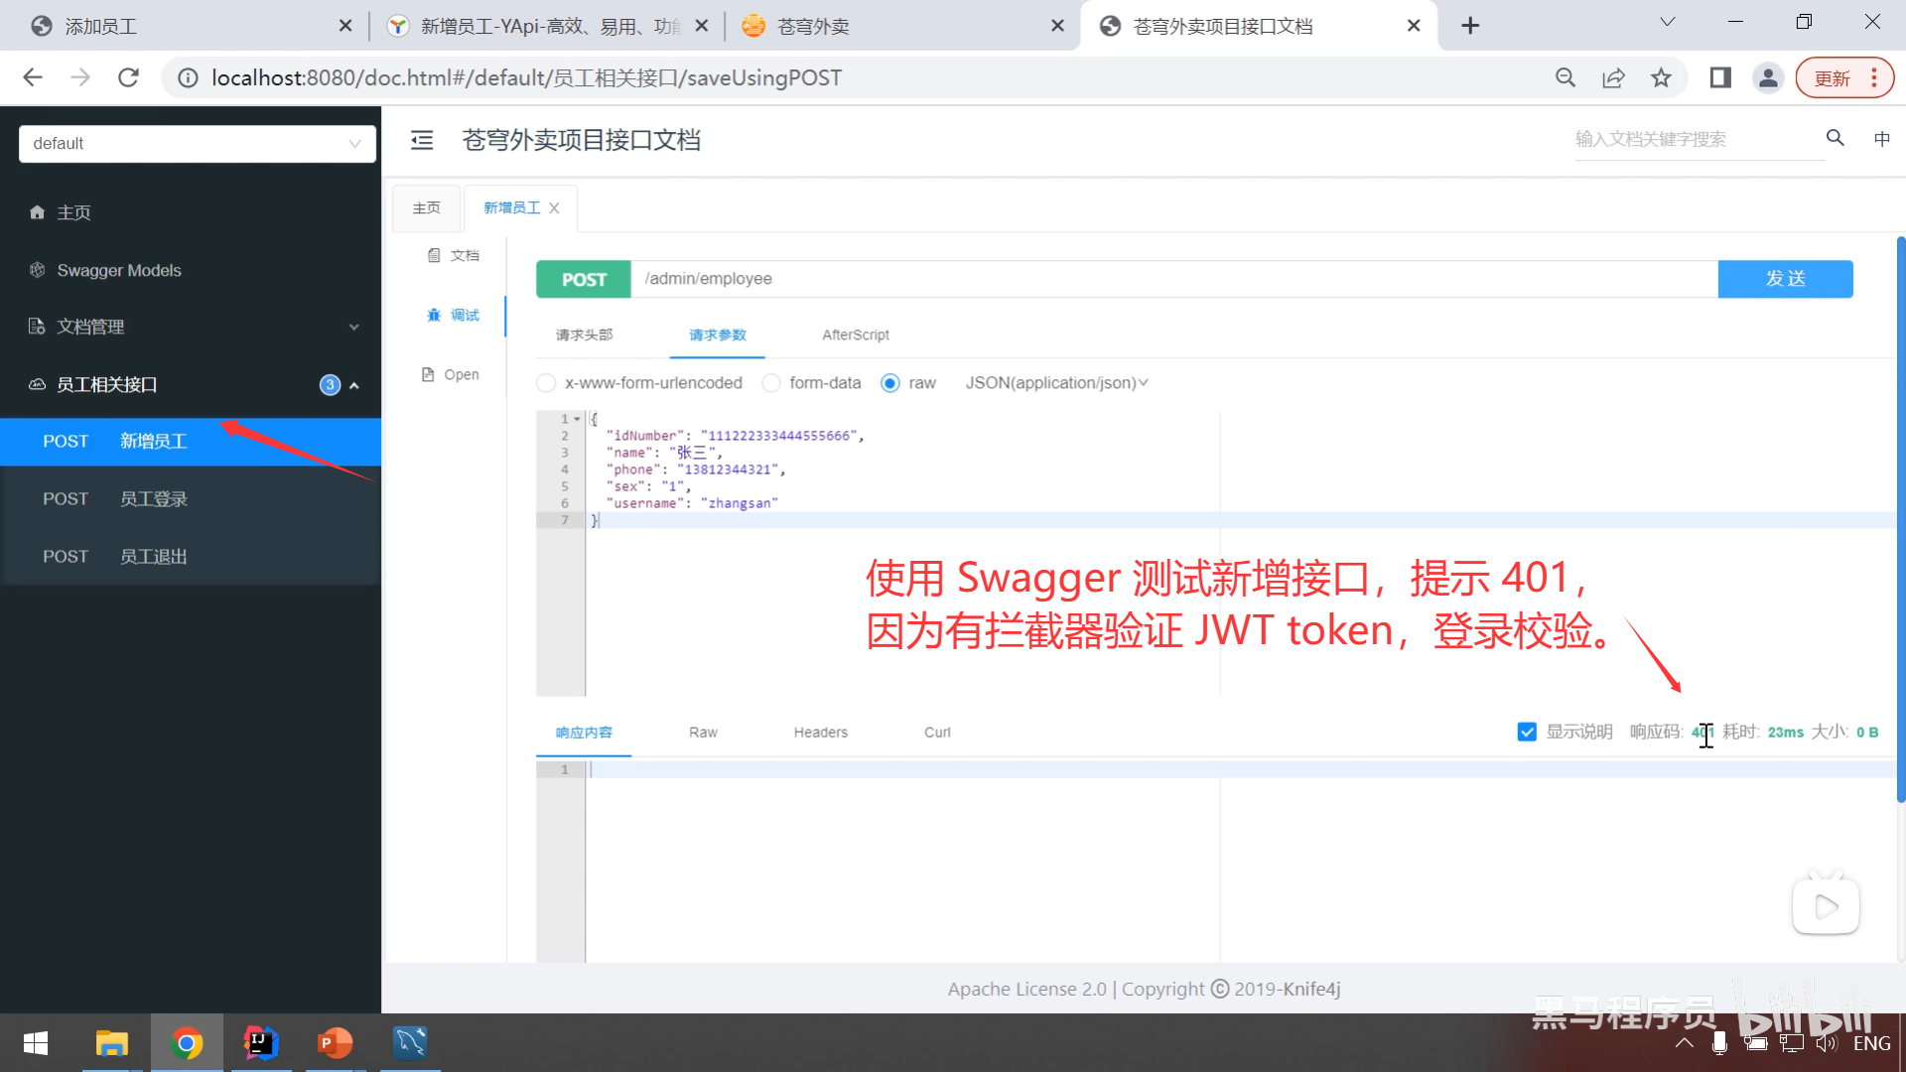Select the form-data radio button

[x=771, y=382]
